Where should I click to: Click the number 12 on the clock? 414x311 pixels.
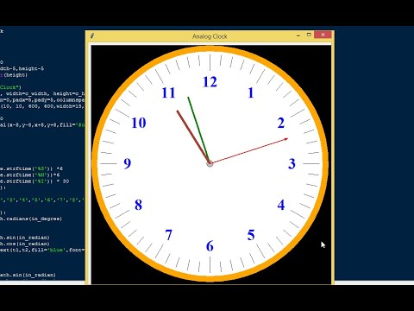tap(210, 82)
